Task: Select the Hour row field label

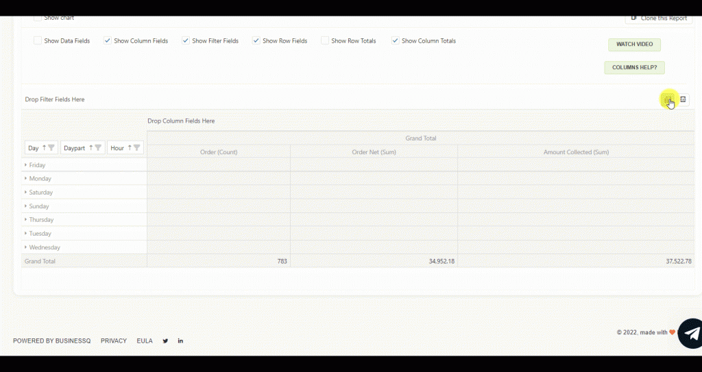Action: (117, 148)
